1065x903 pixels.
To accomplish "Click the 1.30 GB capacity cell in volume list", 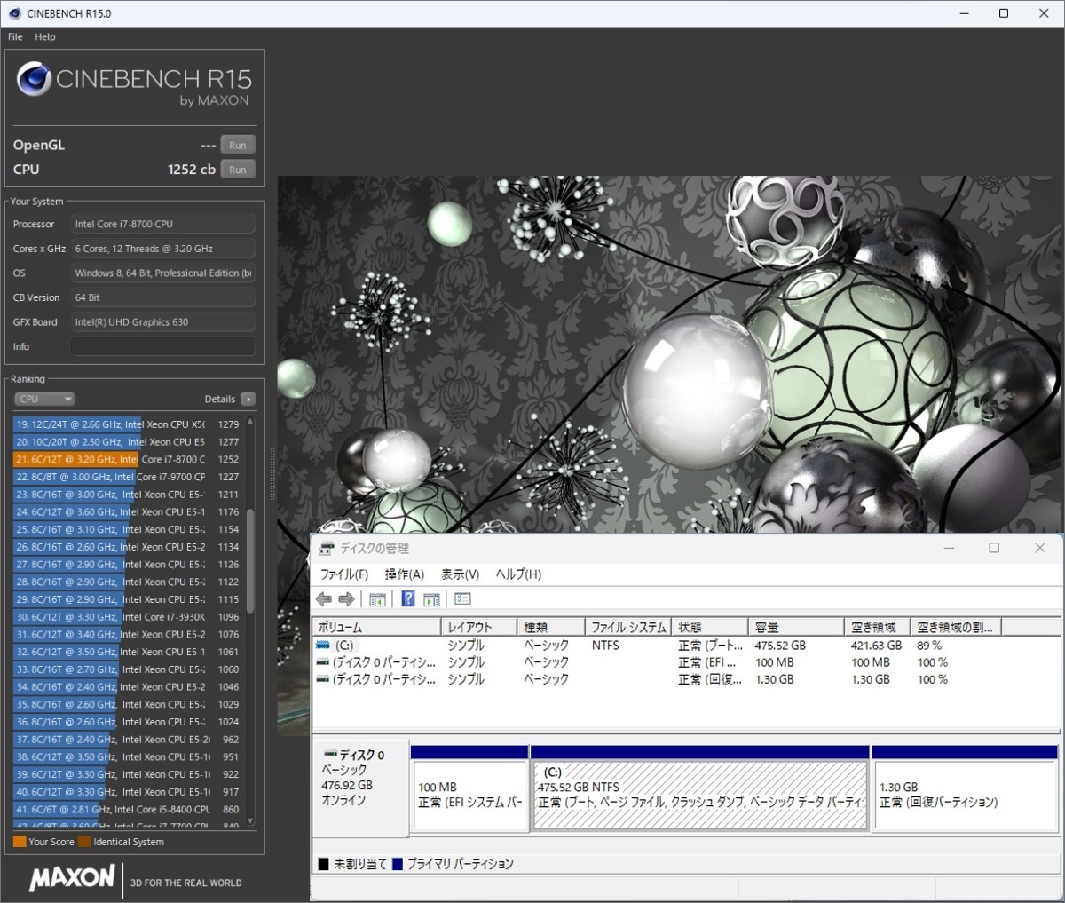I will pos(774,679).
